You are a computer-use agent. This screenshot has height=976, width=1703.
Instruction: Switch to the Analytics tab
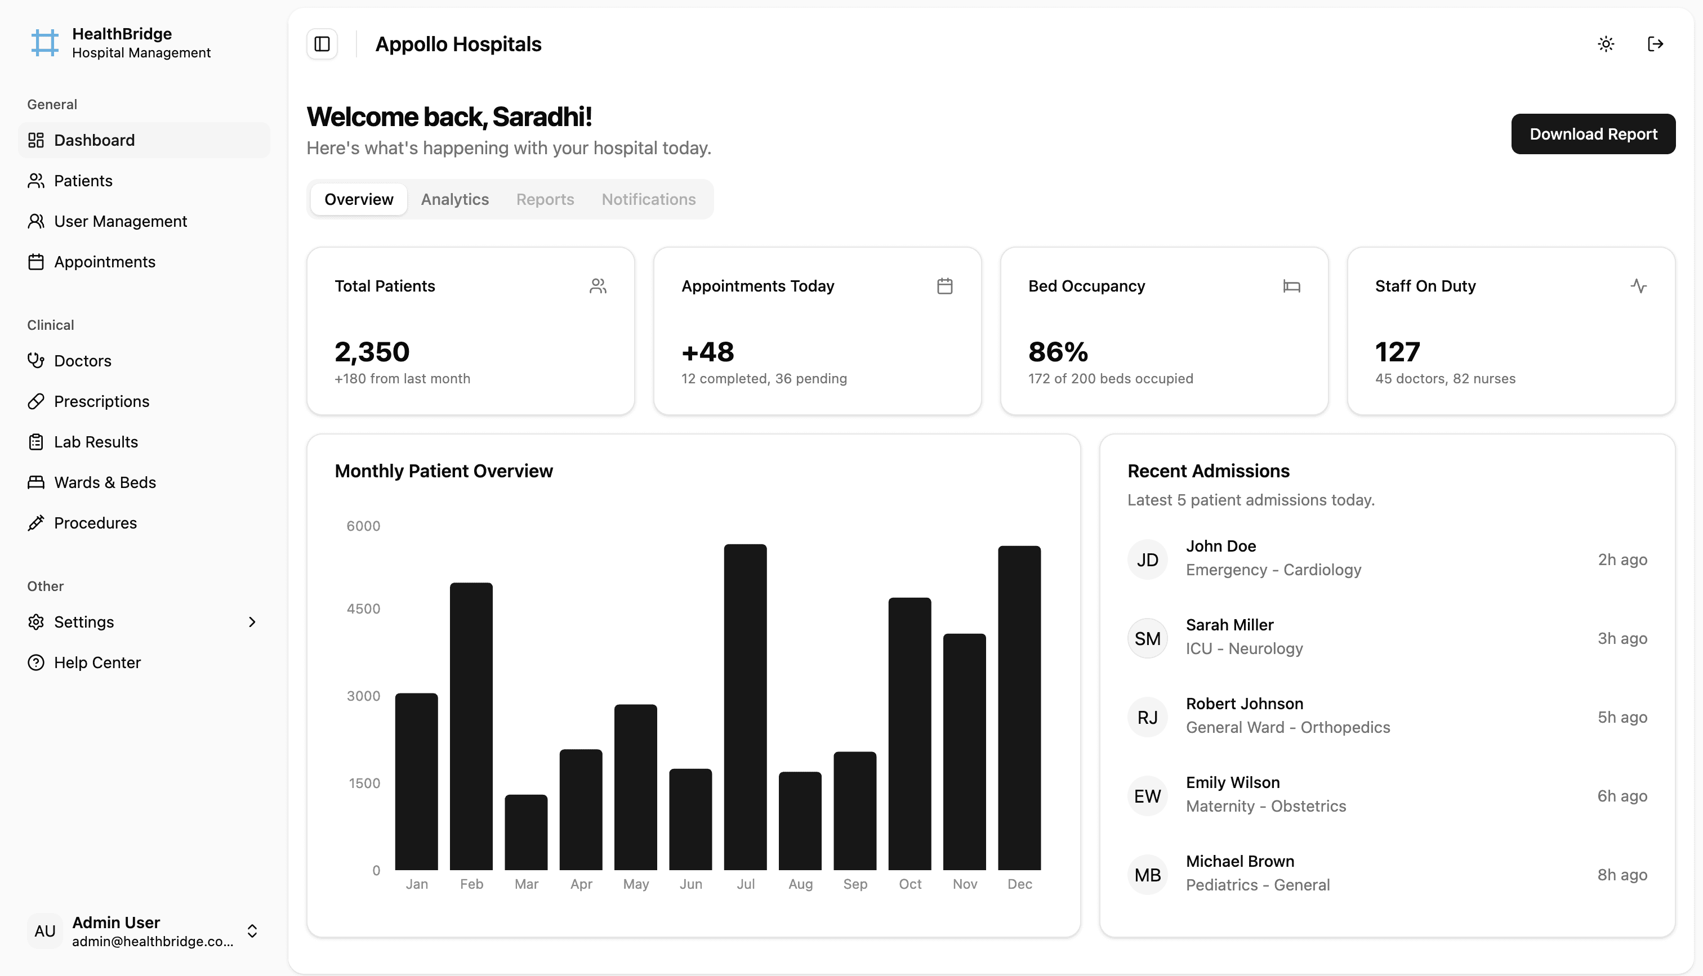(x=454, y=199)
